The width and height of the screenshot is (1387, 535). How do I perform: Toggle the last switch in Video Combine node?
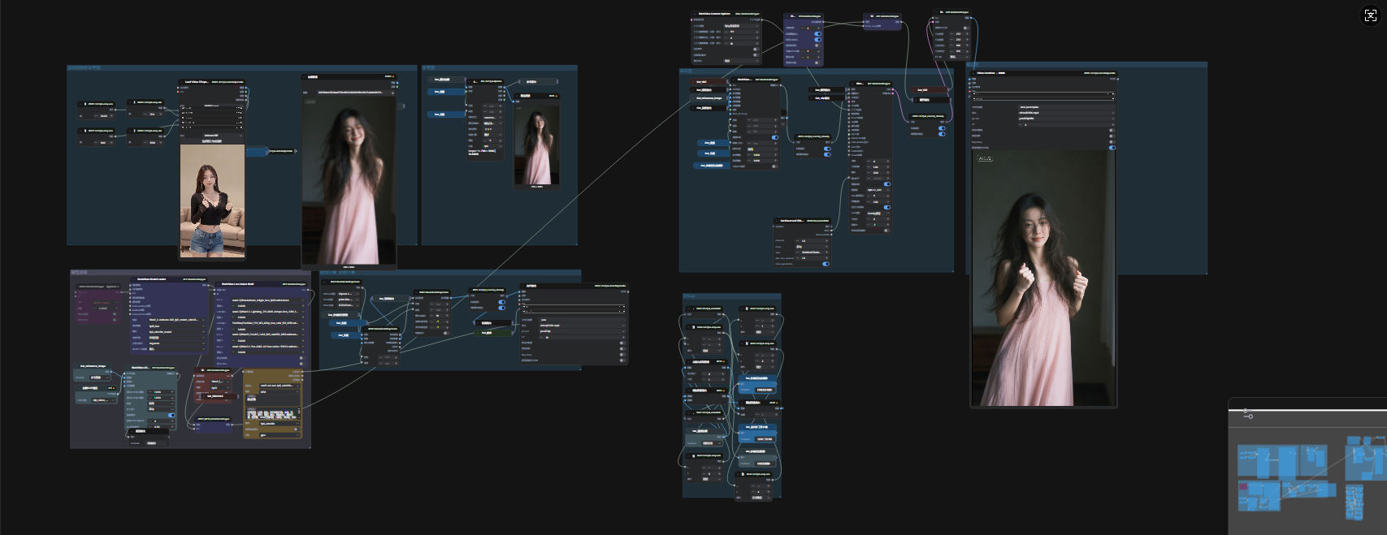pyautogui.click(x=1112, y=148)
